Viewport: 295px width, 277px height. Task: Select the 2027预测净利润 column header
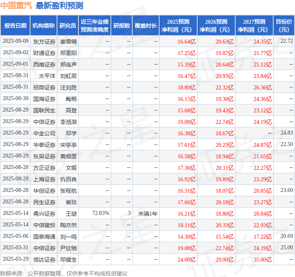click(254, 26)
